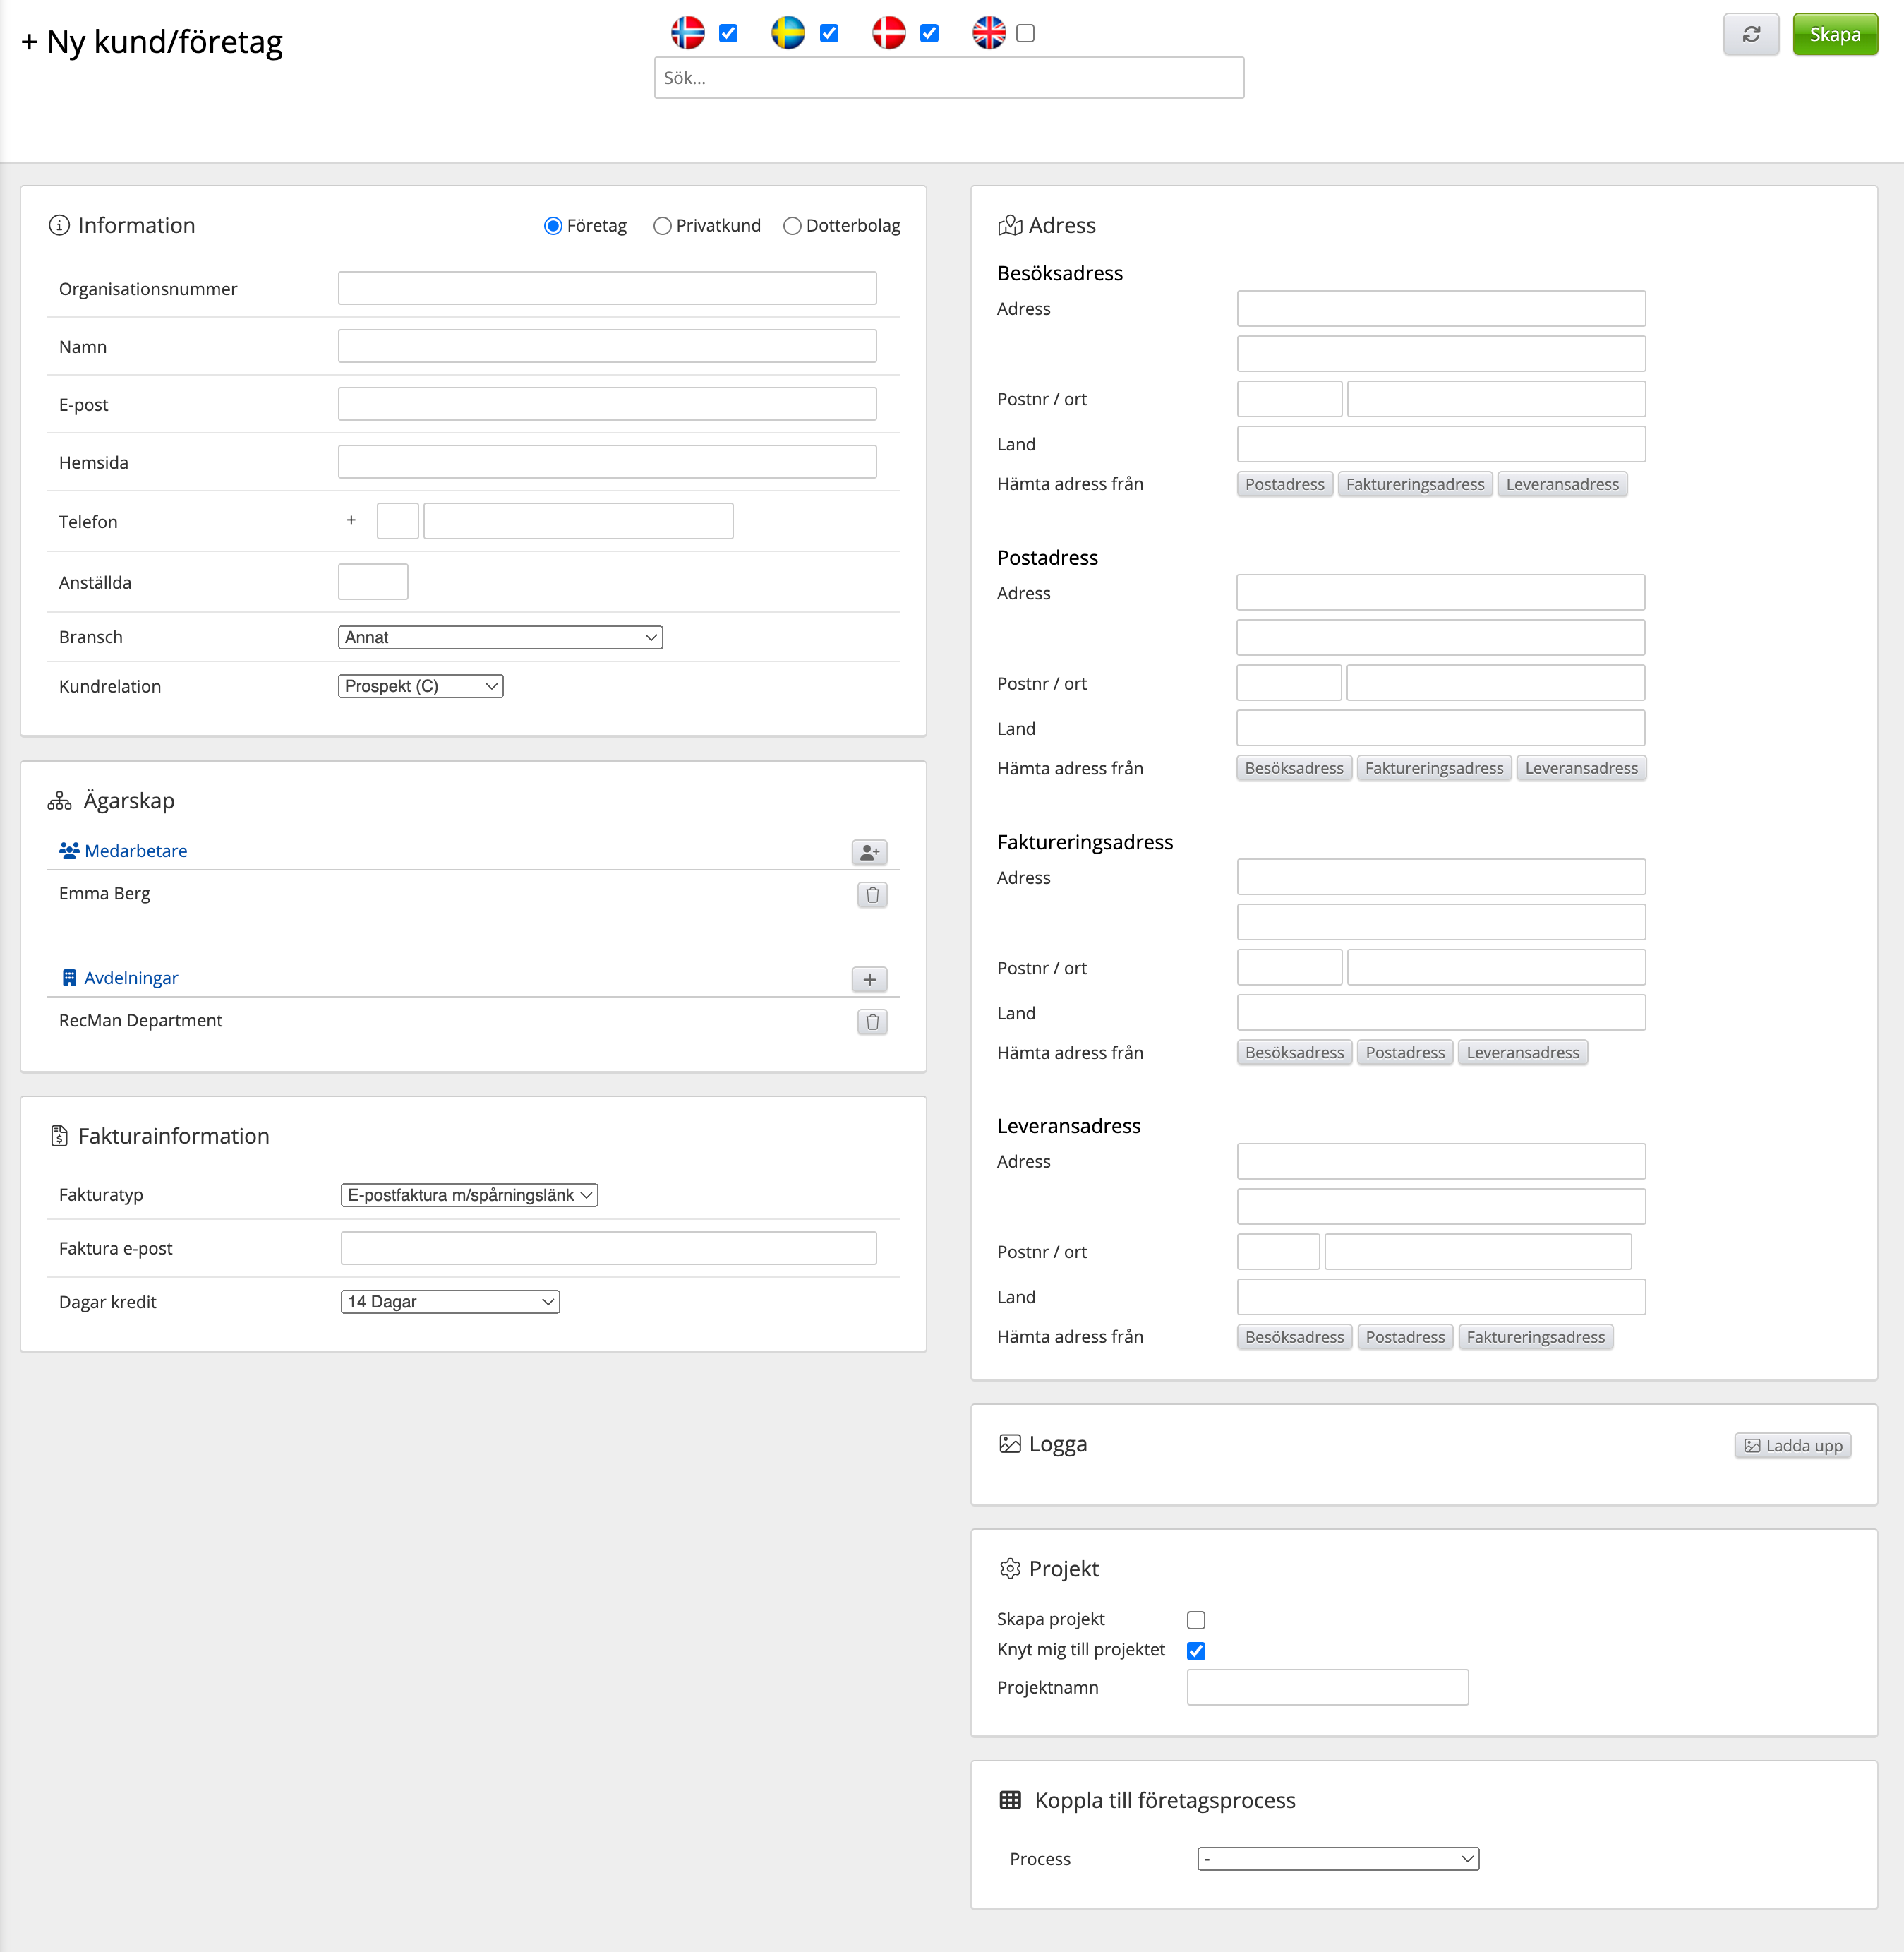Click the Danish flag icon
Image resolution: width=1904 pixels, height=1952 pixels.
pyautogui.click(x=888, y=33)
